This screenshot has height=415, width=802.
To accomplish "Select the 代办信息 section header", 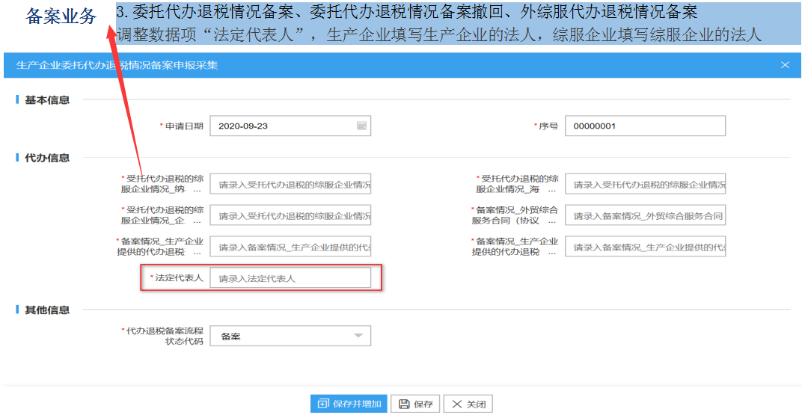I will [x=47, y=158].
